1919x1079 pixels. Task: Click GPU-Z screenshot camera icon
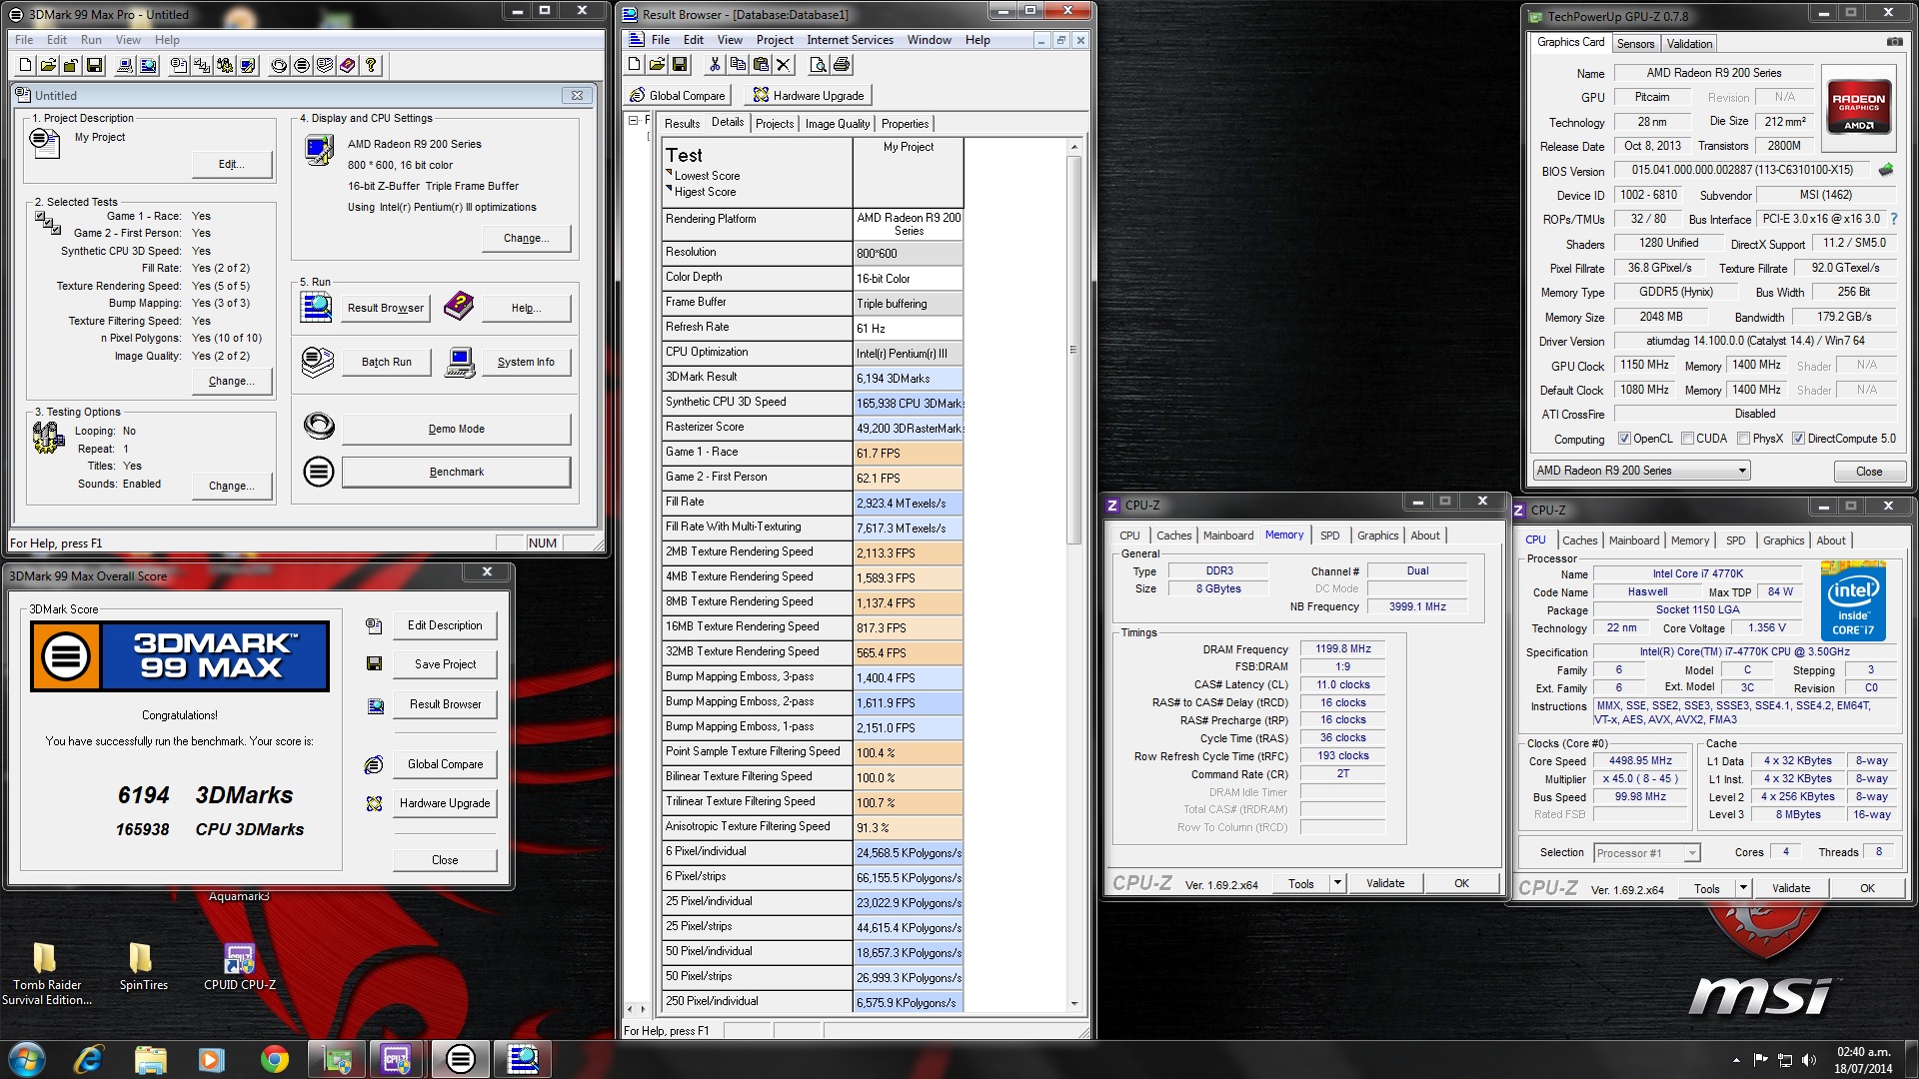coord(1894,42)
